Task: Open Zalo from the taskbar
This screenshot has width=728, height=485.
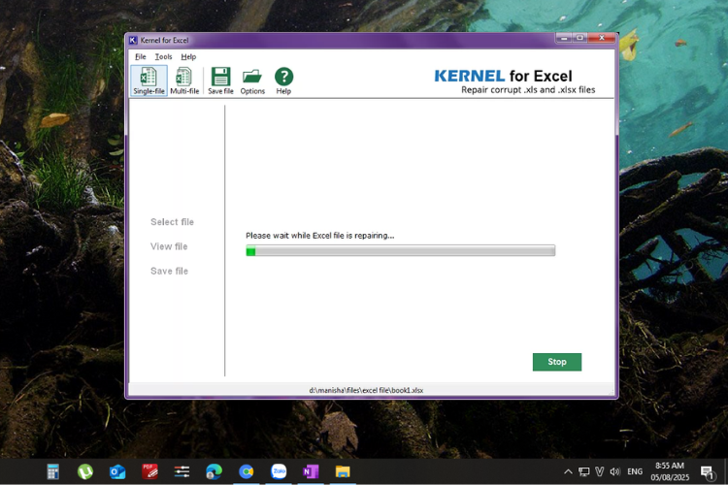Action: coord(279,471)
